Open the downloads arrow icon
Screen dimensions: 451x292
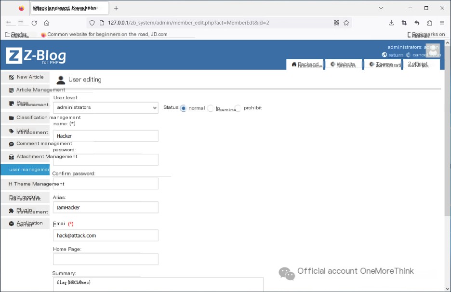[391, 23]
